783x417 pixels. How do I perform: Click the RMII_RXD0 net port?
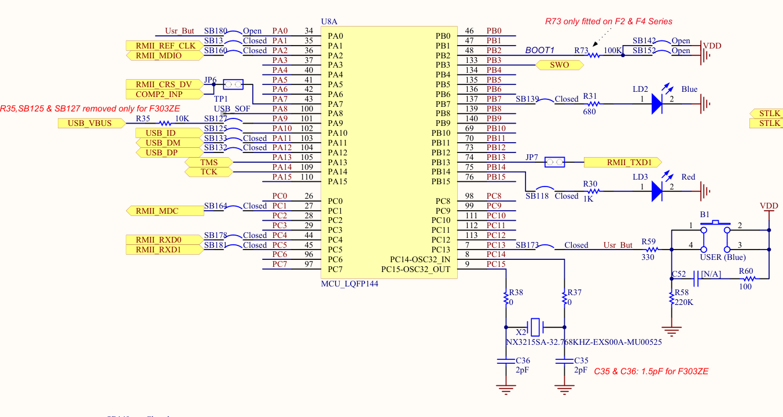tap(165, 240)
